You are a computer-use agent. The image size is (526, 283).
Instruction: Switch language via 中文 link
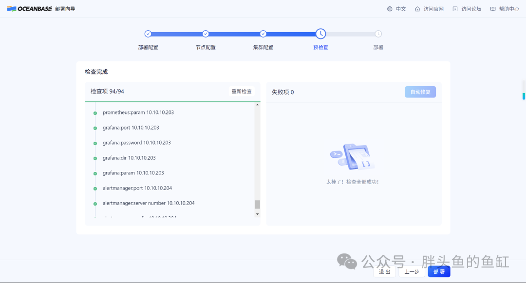pyautogui.click(x=401, y=9)
